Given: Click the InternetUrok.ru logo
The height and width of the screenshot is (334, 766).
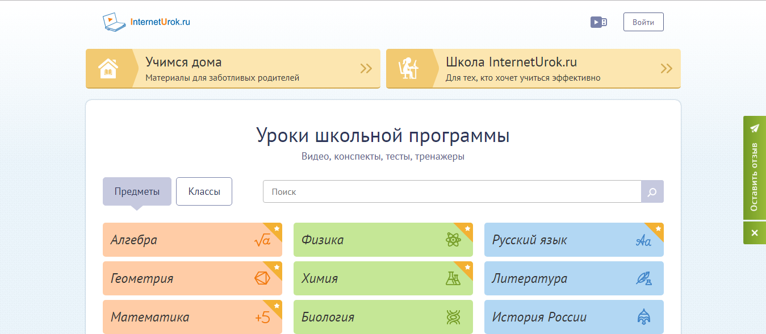Looking at the screenshot, I should [x=146, y=21].
